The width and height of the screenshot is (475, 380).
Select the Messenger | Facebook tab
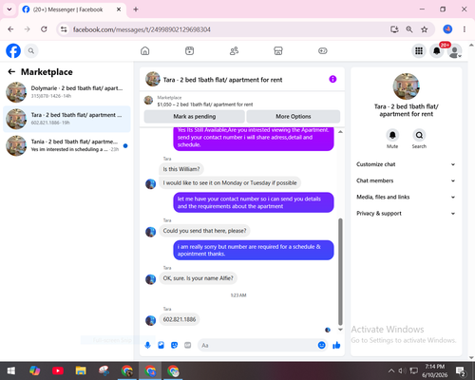(72, 9)
